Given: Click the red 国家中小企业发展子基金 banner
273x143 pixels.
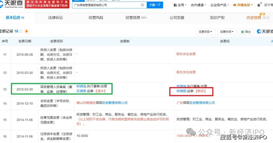Looking at the screenshot, I should click(47, 4).
